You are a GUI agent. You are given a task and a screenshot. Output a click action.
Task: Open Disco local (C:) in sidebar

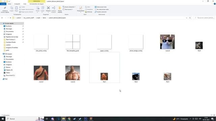coord(10,75)
